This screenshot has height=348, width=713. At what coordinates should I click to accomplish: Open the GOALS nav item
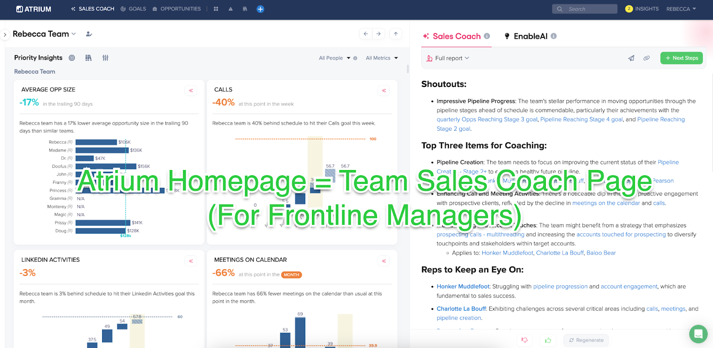pos(133,9)
